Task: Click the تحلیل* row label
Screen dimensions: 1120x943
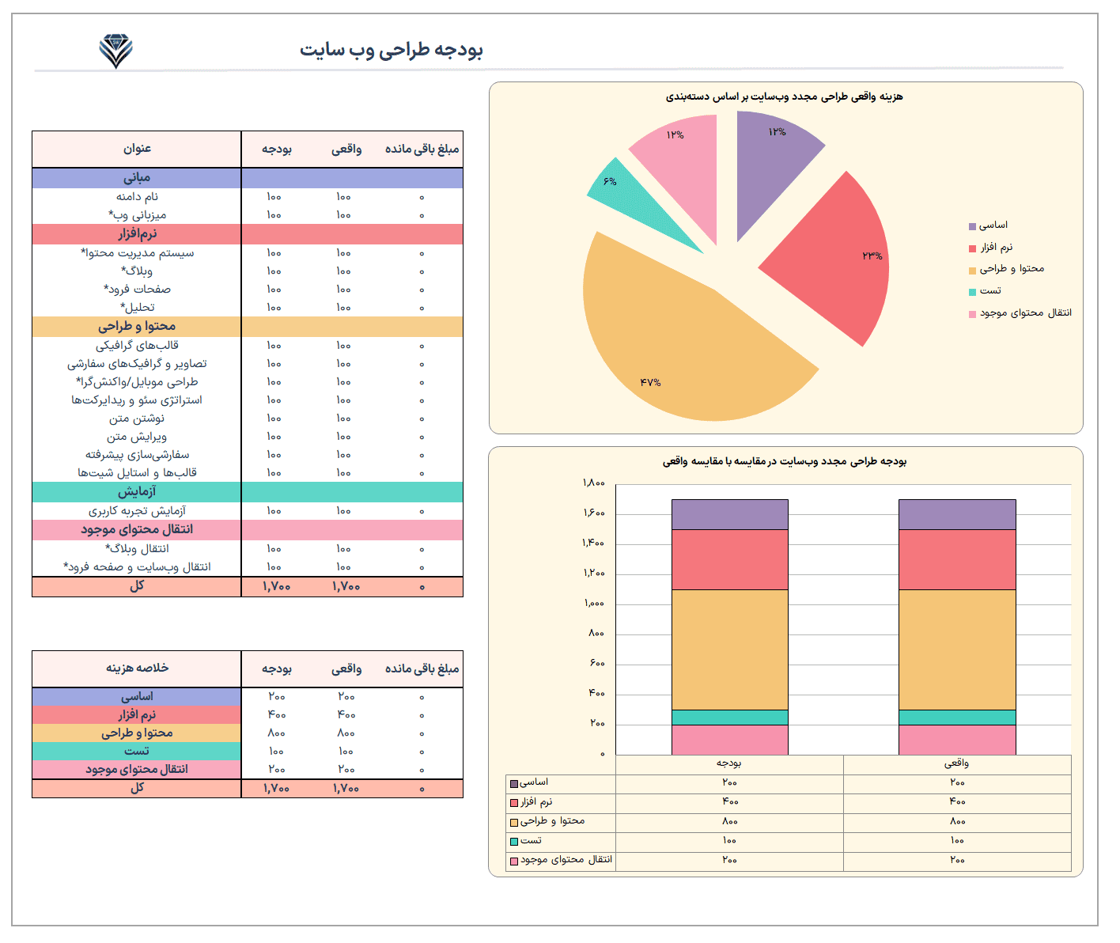Action: tap(137, 307)
